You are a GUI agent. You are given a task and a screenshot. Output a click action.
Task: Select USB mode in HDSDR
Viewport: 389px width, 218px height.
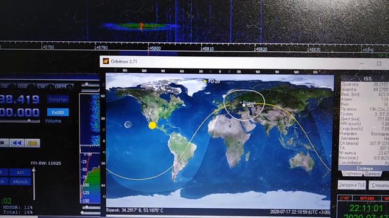pyautogui.click(x=26, y=87)
